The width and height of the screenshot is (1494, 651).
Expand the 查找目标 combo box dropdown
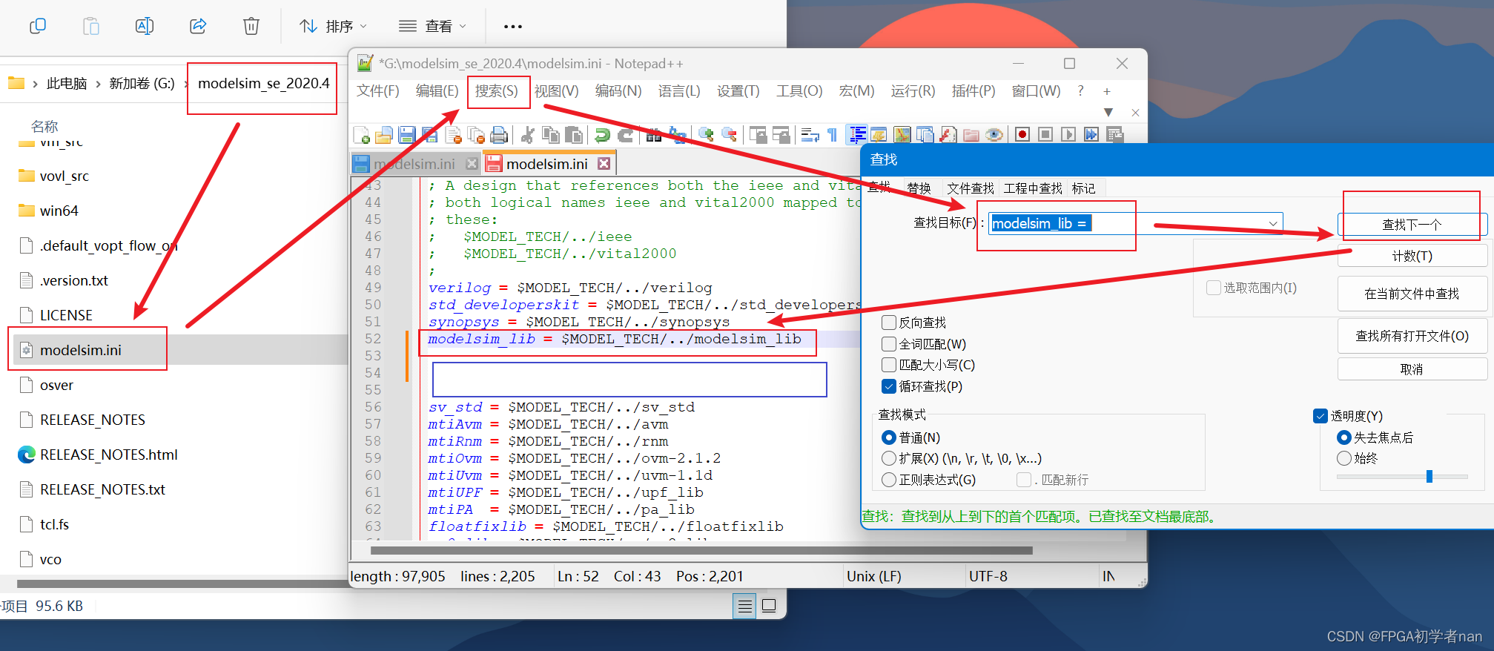(1273, 223)
